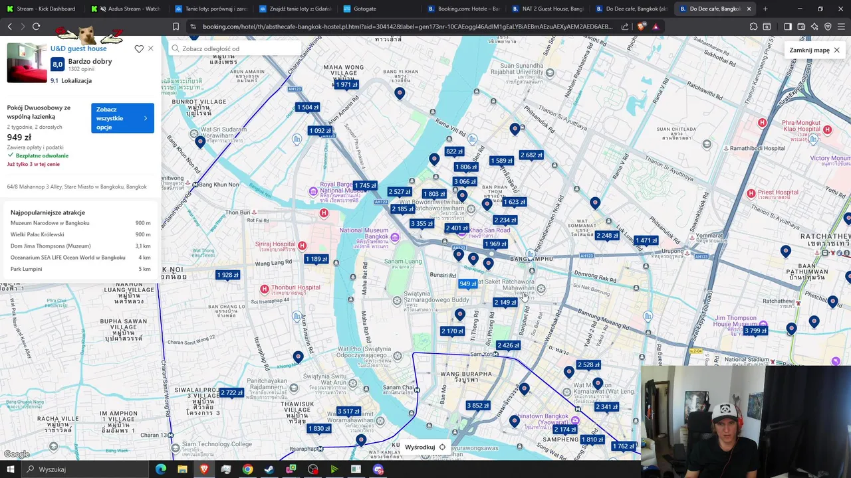Switch to 'Azdus Stream - Watch' tab

126,9
